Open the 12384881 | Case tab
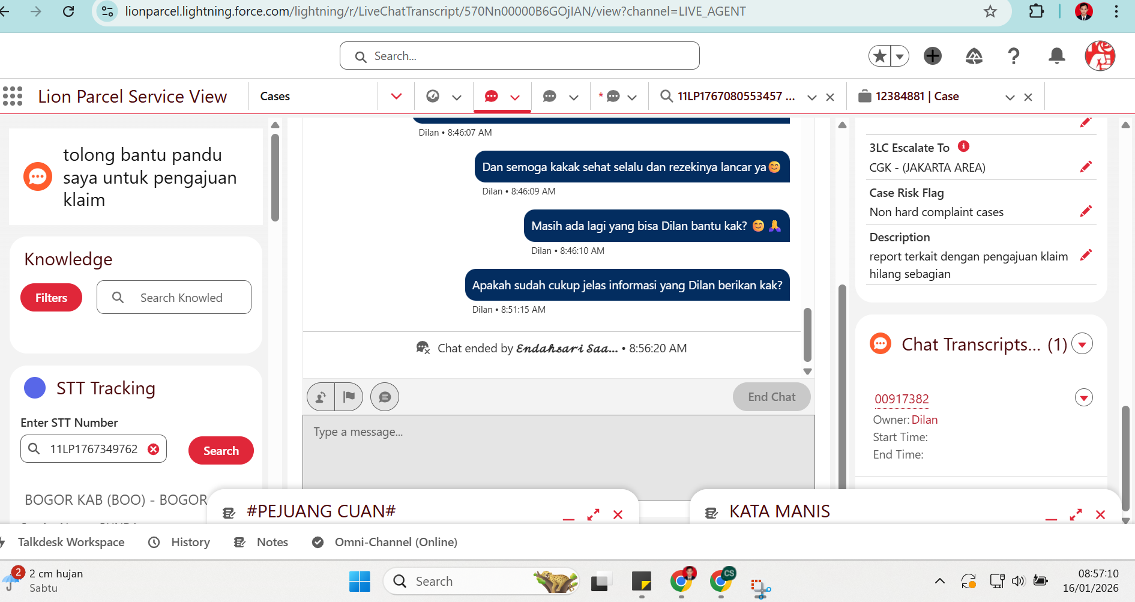This screenshot has width=1135, height=602. tap(909, 97)
